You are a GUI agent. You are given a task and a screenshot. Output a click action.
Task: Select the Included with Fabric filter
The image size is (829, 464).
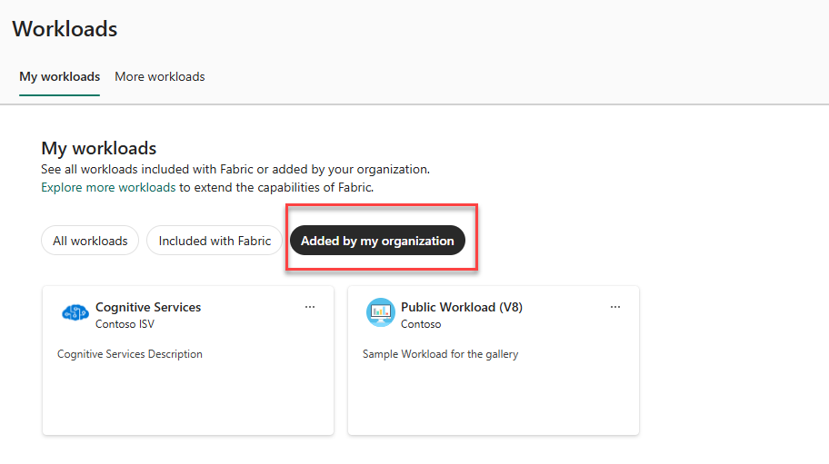tap(215, 241)
